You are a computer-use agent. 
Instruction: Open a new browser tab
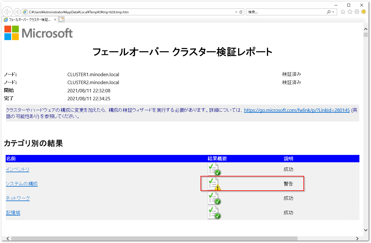[x=61, y=19]
